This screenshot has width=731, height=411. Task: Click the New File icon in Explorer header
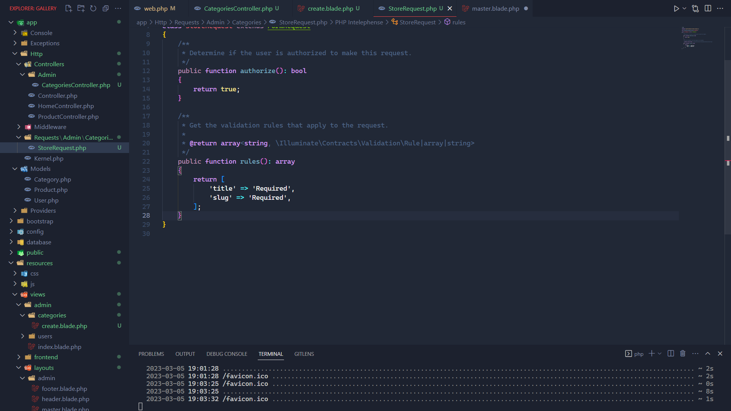tap(69, 8)
